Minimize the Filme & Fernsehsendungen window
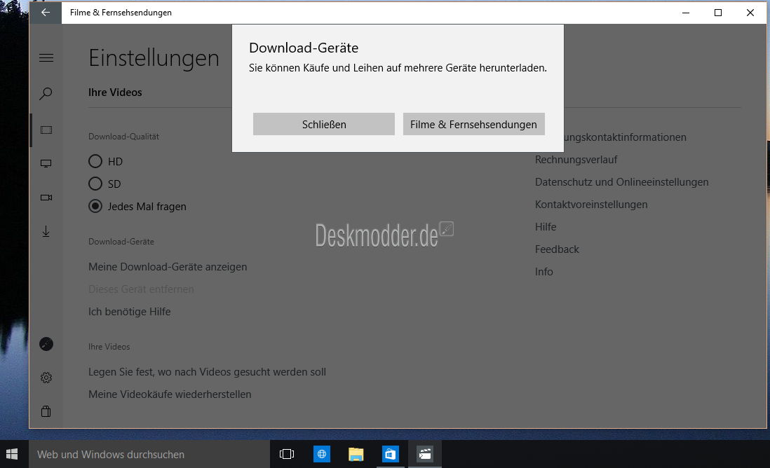This screenshot has height=468, width=770. [686, 13]
